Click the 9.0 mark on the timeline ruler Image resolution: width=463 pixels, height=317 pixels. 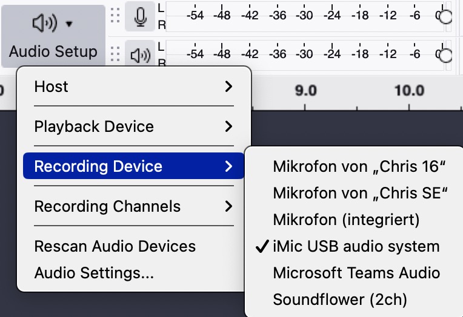point(305,91)
